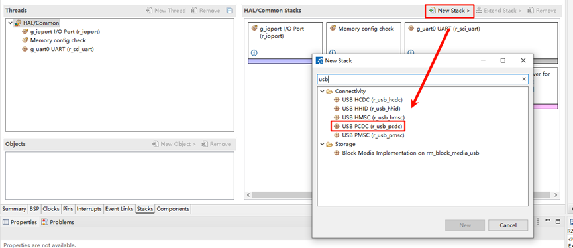Click the Connectivity folder icon
Screen dimensions: 573x248
[329, 91]
